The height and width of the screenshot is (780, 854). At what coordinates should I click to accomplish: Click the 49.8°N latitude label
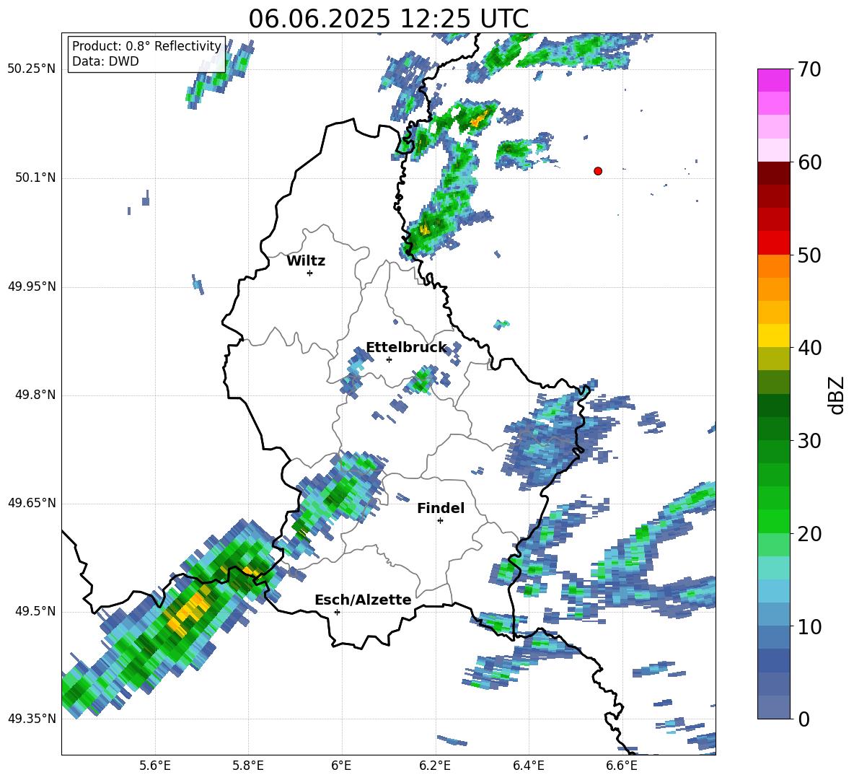35,395
